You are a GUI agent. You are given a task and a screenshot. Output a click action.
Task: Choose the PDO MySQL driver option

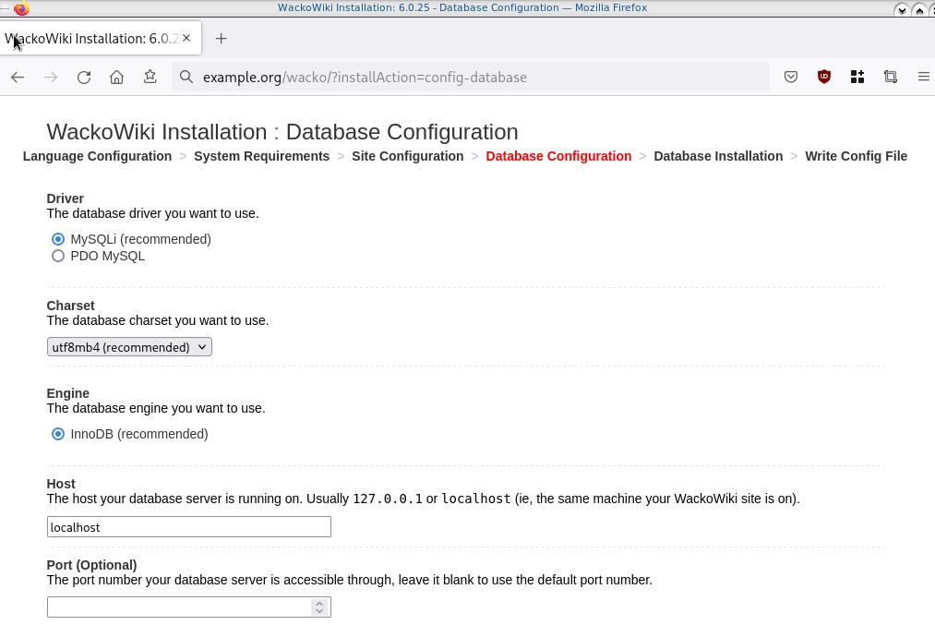[x=58, y=256]
